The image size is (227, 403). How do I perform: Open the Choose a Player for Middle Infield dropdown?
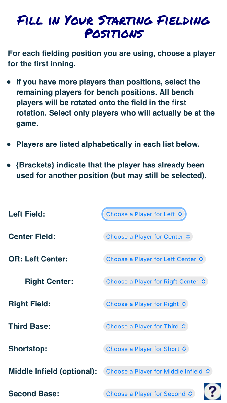coord(158,371)
